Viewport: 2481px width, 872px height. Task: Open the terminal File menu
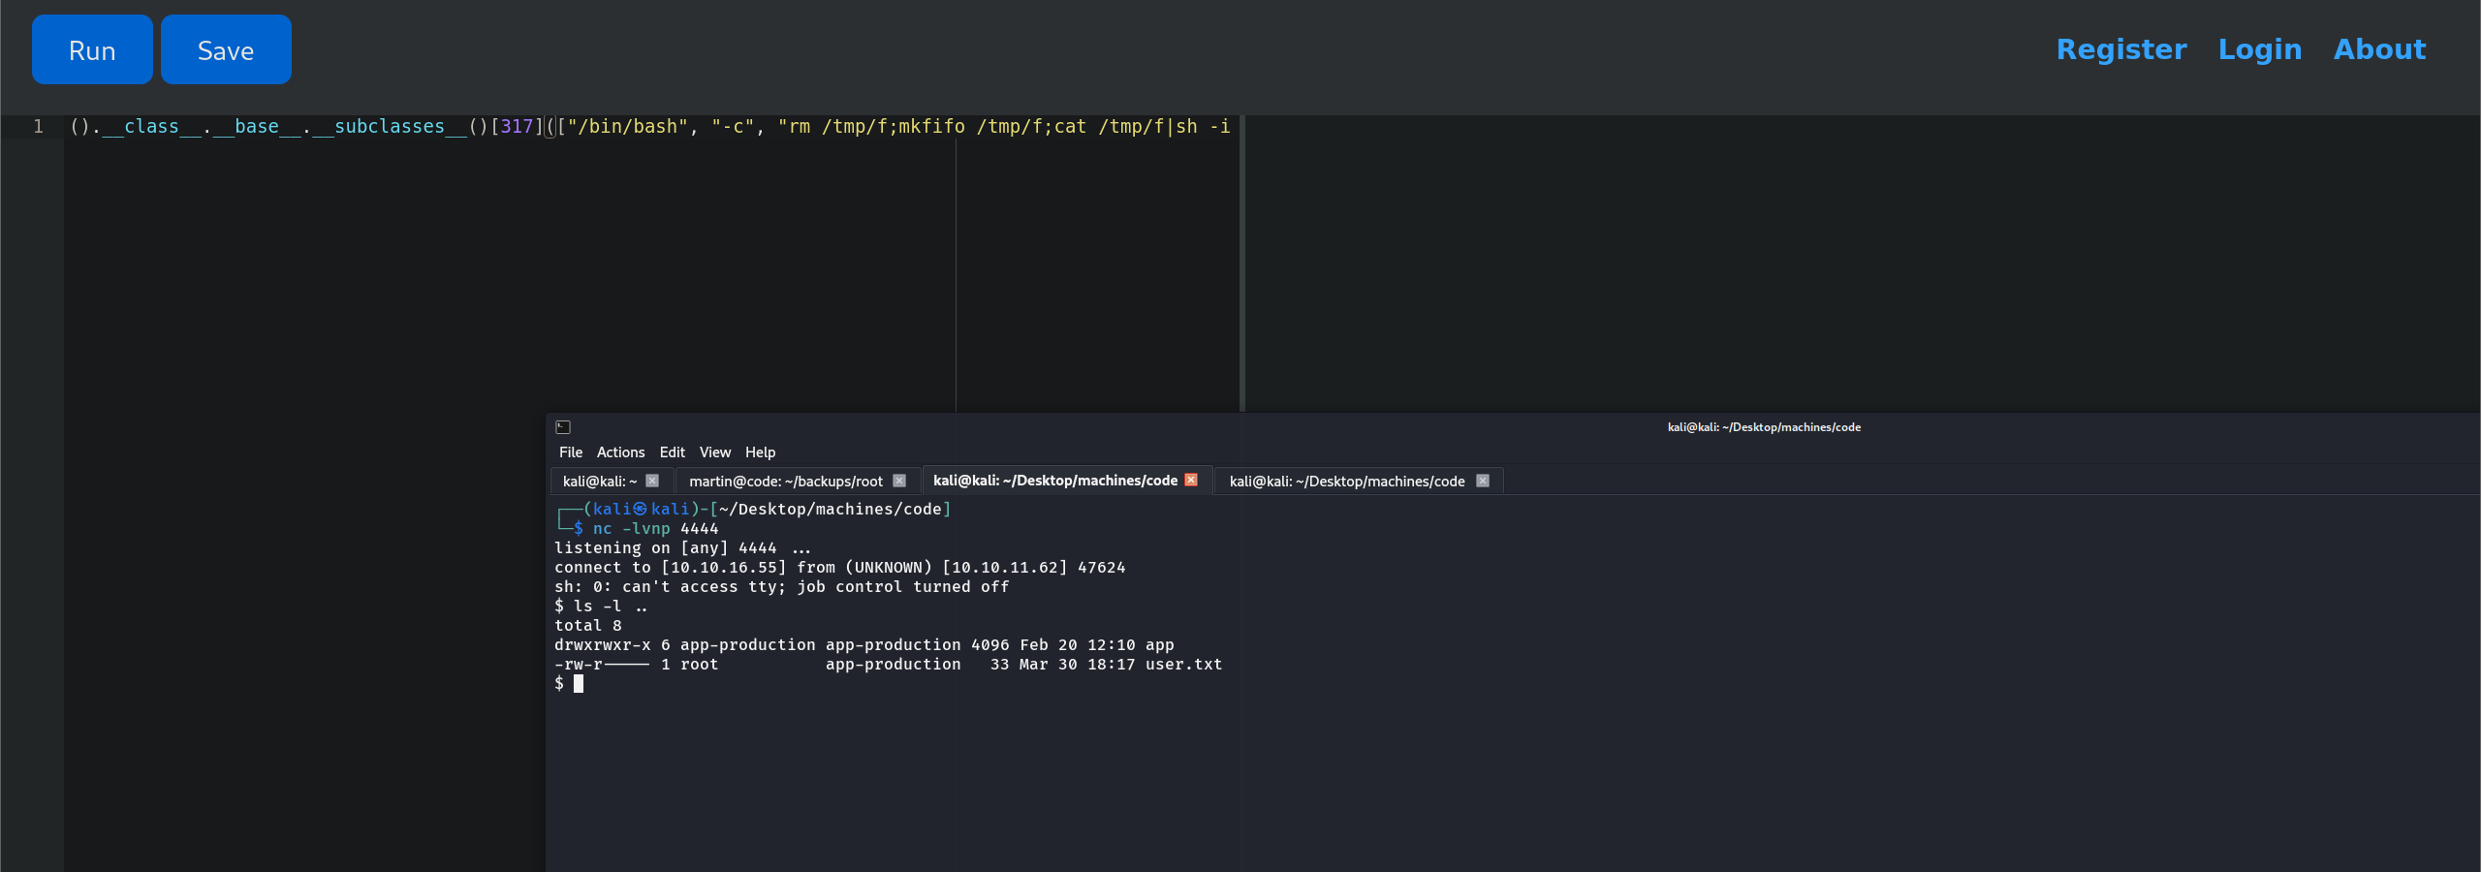[571, 452]
